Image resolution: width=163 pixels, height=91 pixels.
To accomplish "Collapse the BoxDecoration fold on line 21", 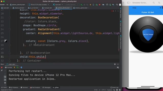I will click(10, 18).
